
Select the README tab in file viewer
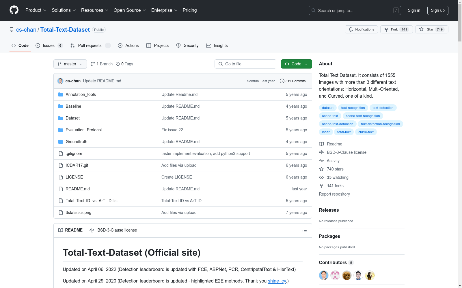(70, 230)
